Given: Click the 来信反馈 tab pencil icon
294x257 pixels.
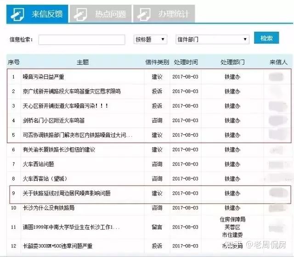Looking at the screenshot, I should coord(17,14).
